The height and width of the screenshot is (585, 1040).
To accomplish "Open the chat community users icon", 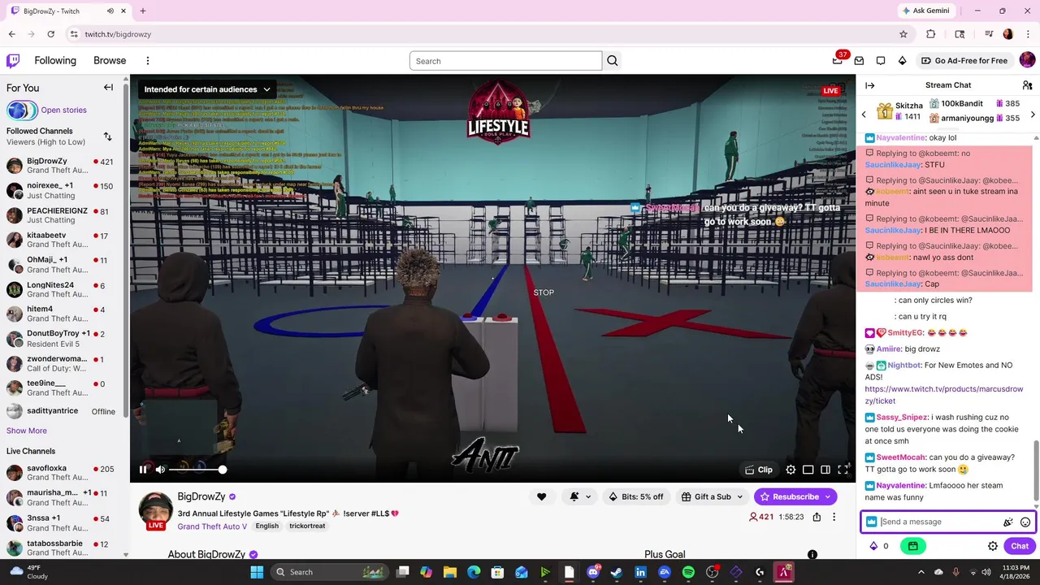I will 1027,85.
